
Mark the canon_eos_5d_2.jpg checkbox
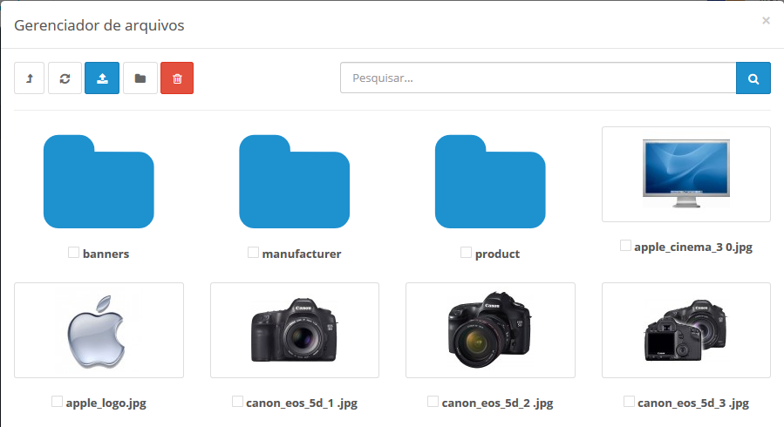pyautogui.click(x=433, y=402)
